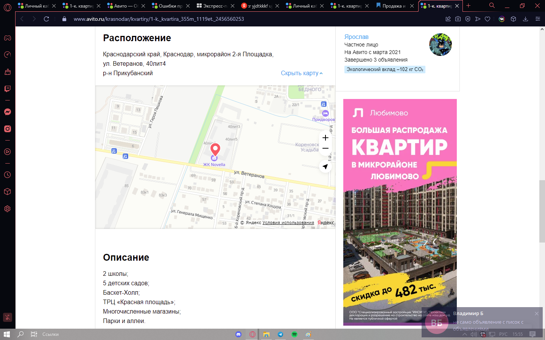Open the VK extension icon in the toolbar
The height and width of the screenshot is (340, 545).
click(501, 19)
